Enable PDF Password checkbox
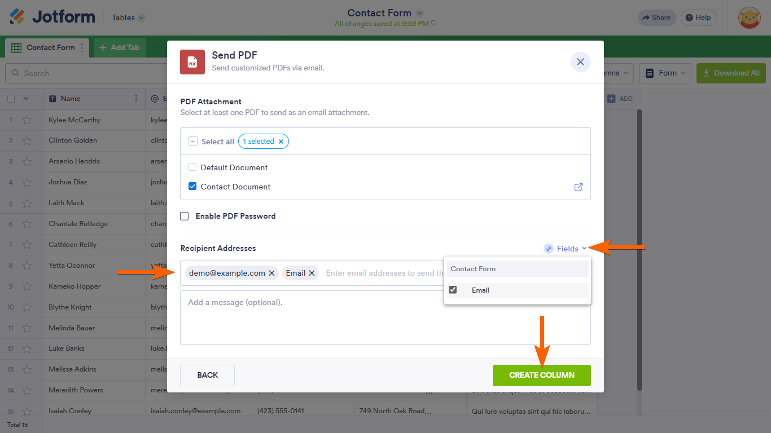This screenshot has width=771, height=433. [185, 216]
